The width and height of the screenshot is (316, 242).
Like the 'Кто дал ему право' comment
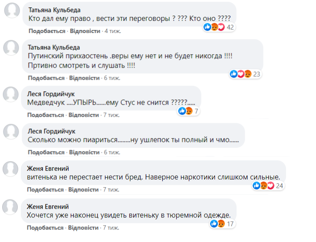coord(46,31)
